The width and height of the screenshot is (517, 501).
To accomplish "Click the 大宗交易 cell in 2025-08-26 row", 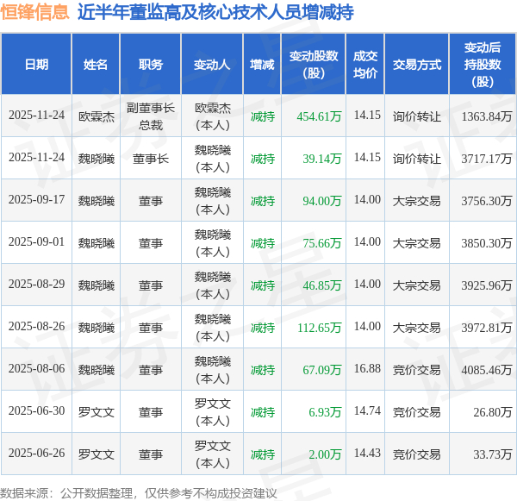I will point(417,328).
